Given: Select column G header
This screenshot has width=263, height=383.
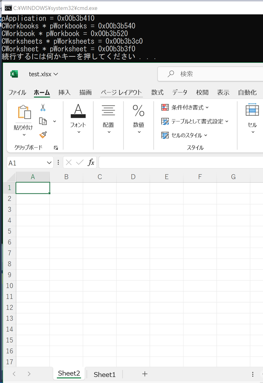Looking at the screenshot, I should [x=233, y=177].
